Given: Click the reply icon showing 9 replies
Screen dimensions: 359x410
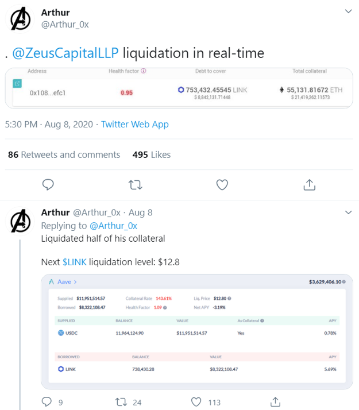Looking at the screenshot, I should click(47, 402).
